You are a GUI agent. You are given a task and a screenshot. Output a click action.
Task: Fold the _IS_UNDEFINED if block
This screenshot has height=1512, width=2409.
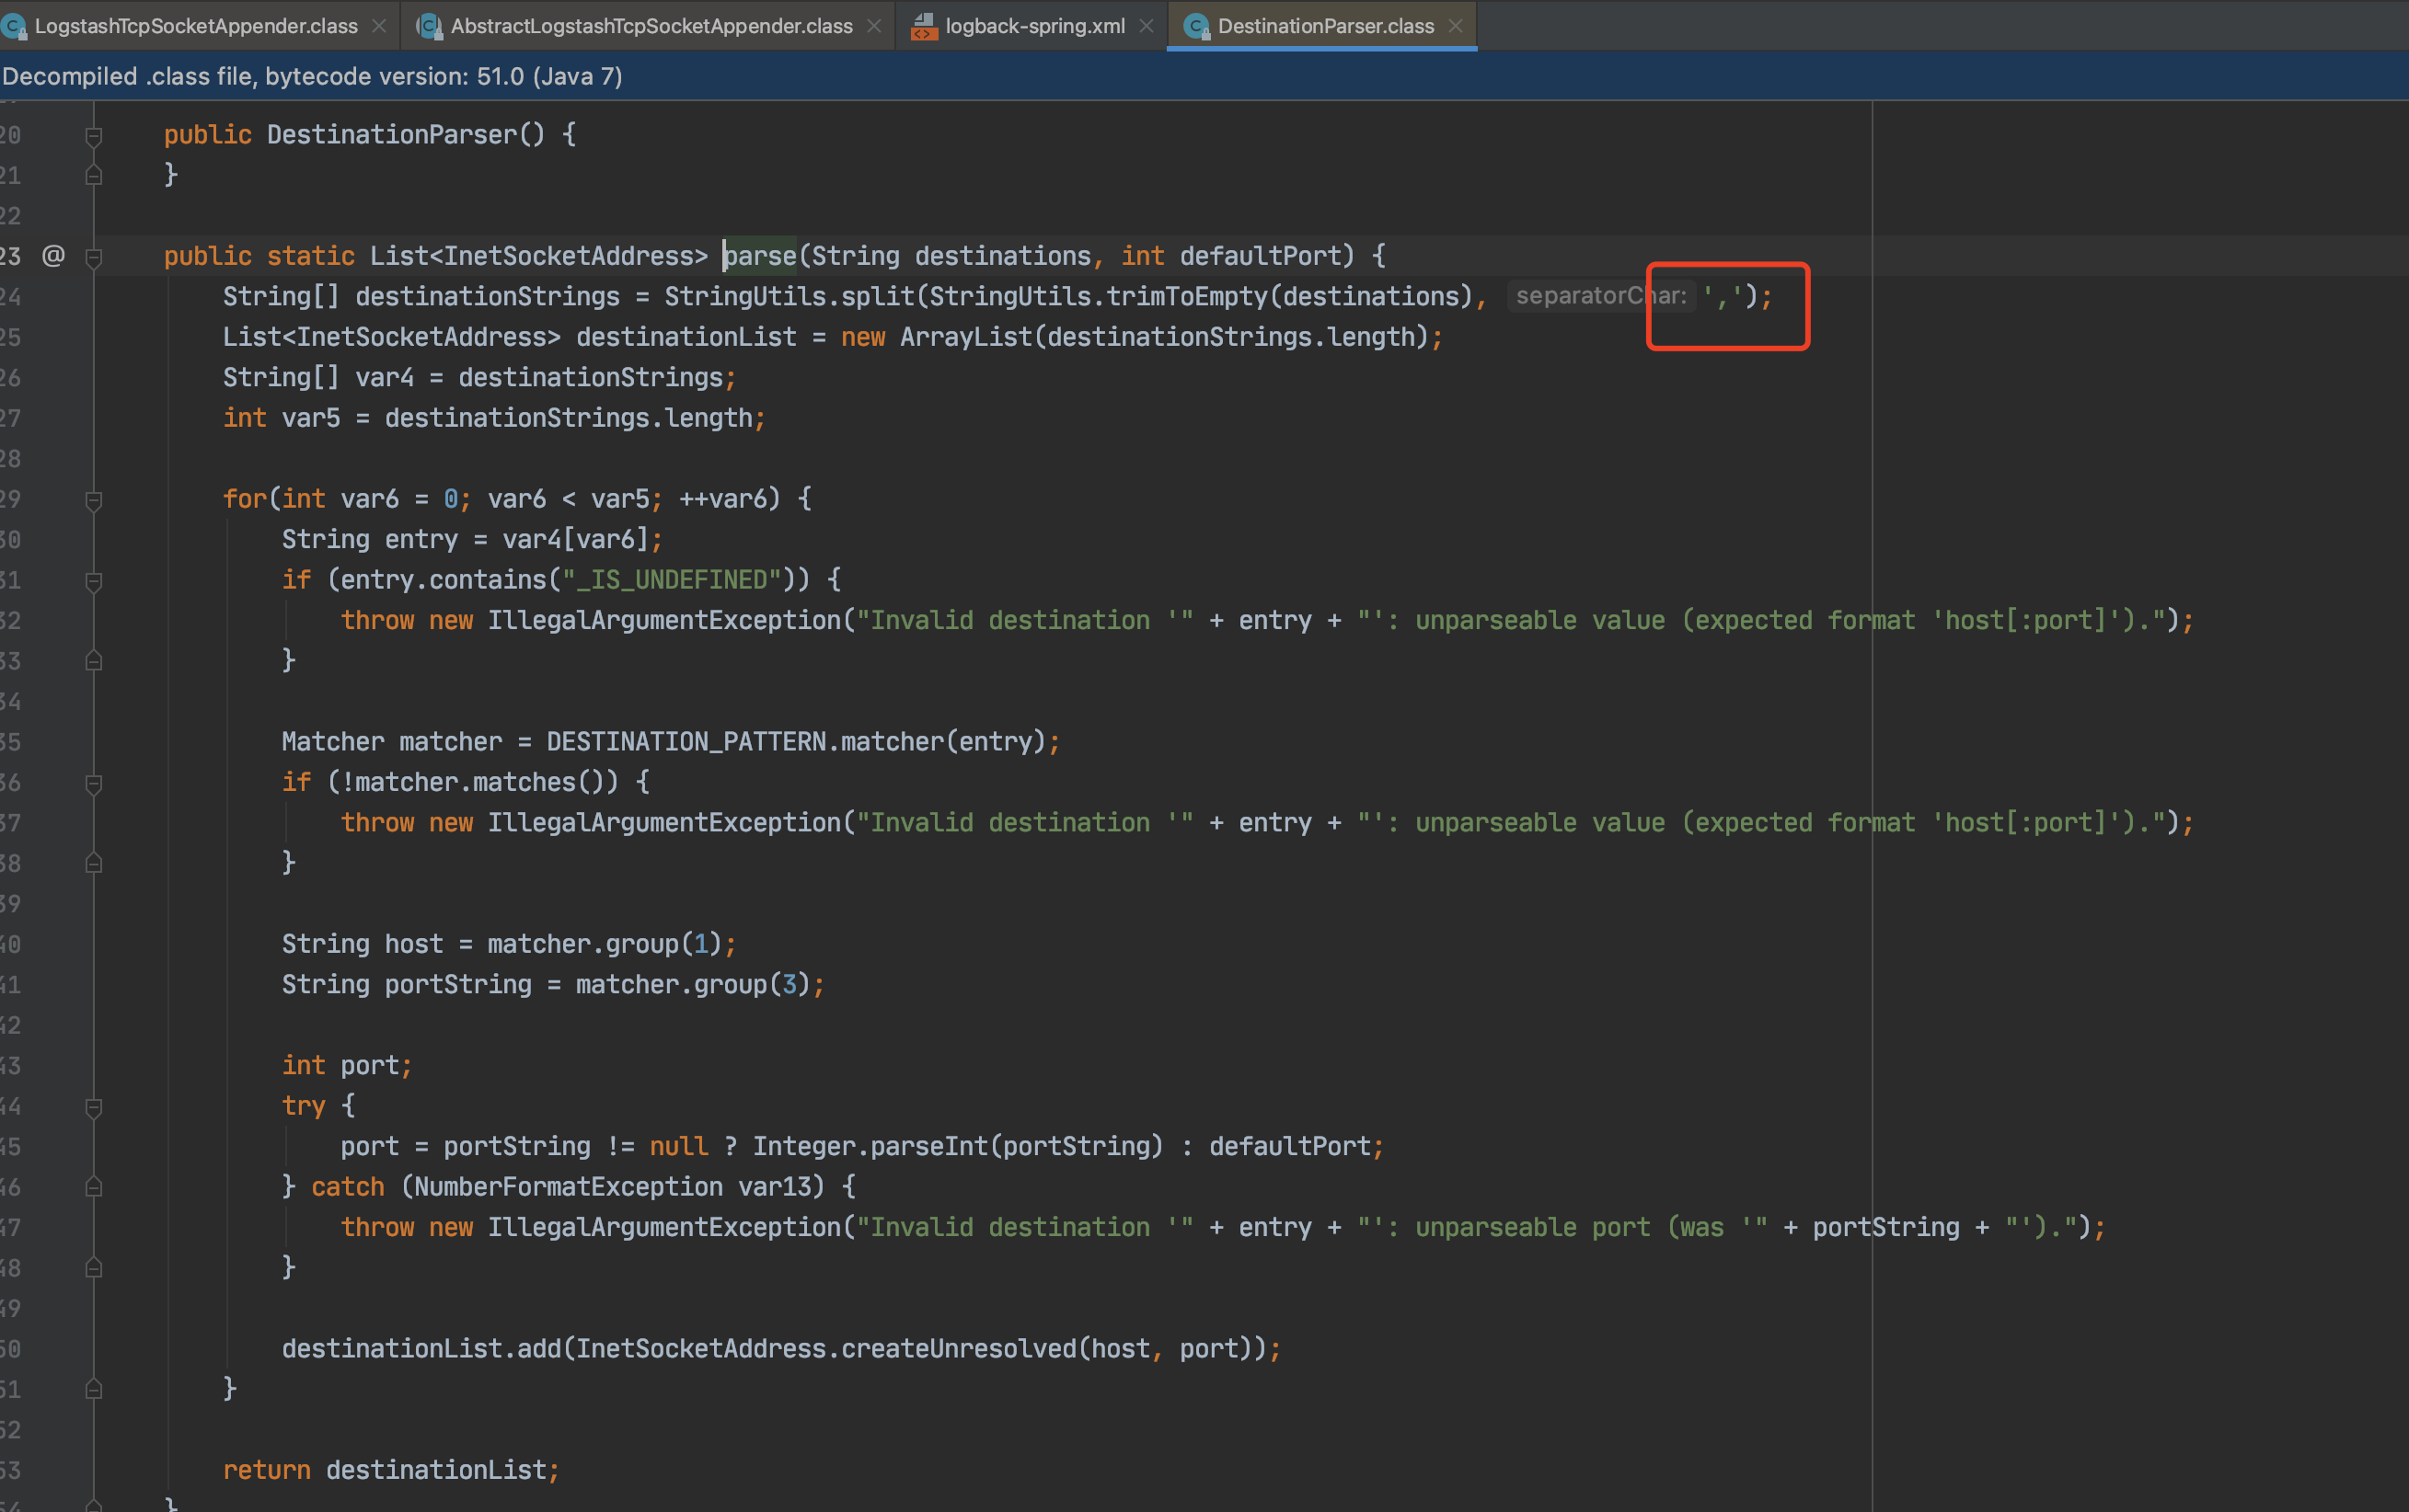[x=94, y=580]
